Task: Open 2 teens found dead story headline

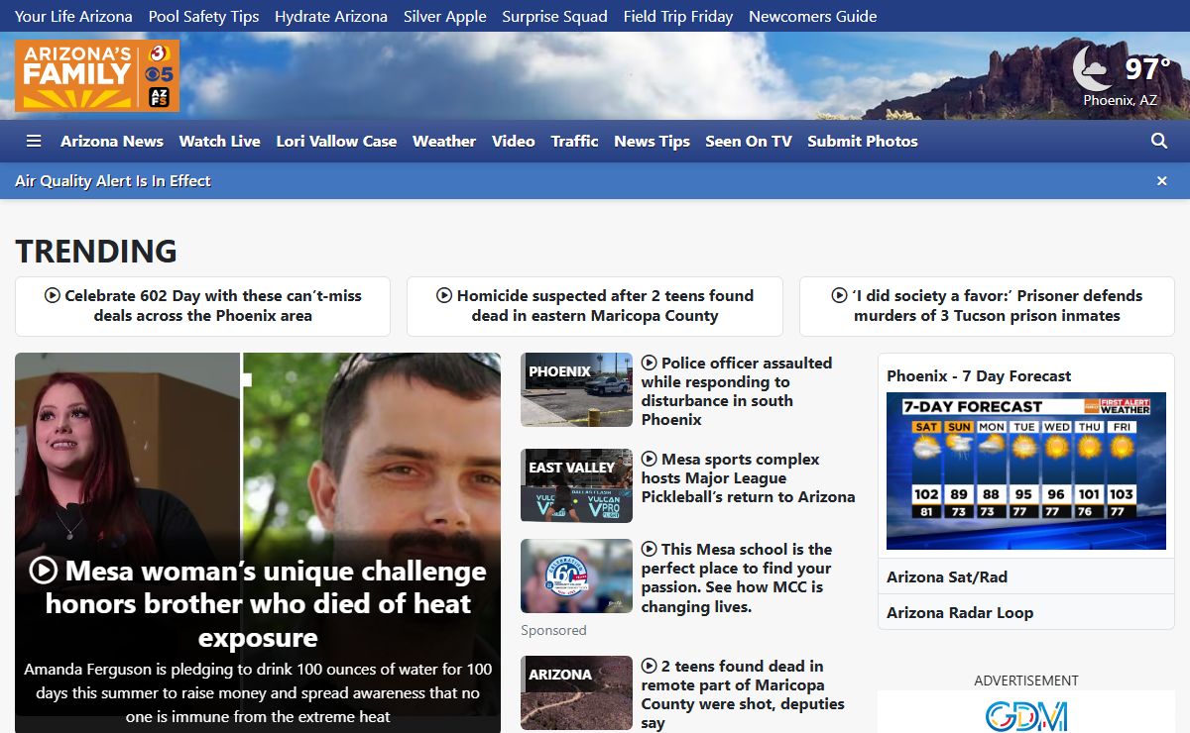Action: coord(743,694)
